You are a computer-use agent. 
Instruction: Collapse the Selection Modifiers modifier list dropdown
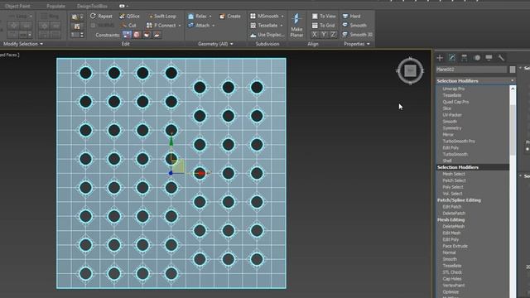512,81
